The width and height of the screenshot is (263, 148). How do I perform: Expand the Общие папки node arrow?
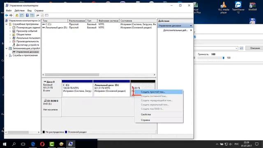click(10, 35)
